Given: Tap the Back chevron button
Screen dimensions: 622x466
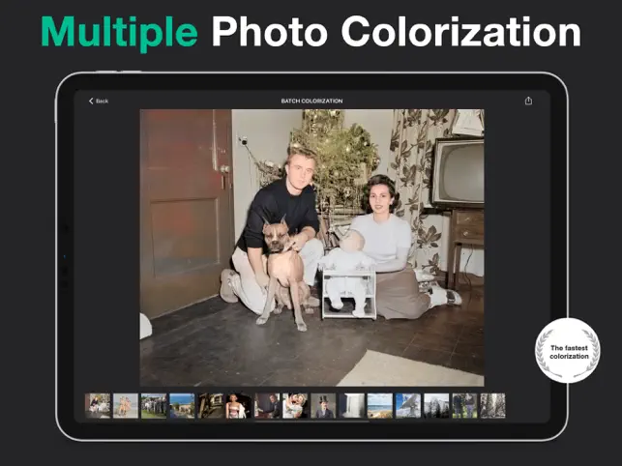Looking at the screenshot, I should [x=99, y=101].
